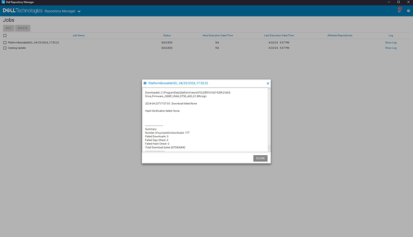
Task: Sort by Job Name column header
Action: tap(78, 35)
